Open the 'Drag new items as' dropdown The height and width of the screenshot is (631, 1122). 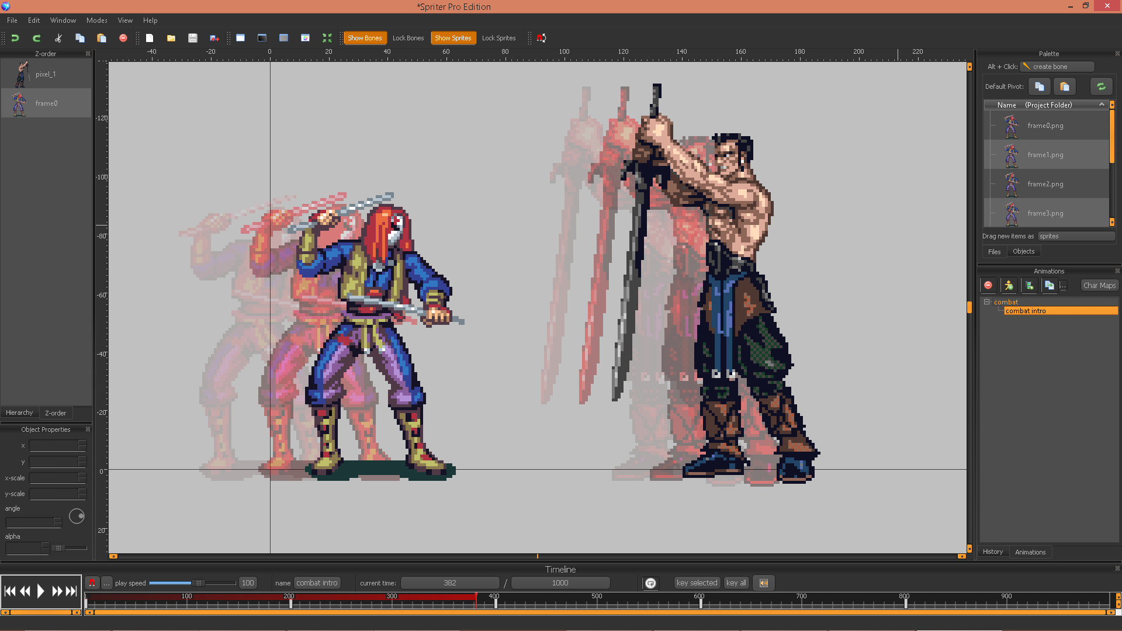(1076, 236)
